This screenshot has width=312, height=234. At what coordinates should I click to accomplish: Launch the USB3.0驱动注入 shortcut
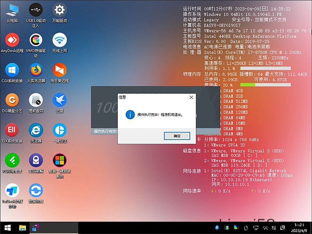pyautogui.click(x=36, y=15)
